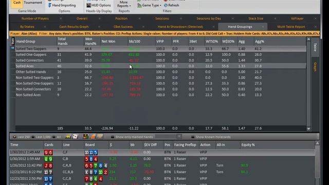The image size is (329, 185).
Task: Open the VsPlayer report tab
Action: coord(297,18)
